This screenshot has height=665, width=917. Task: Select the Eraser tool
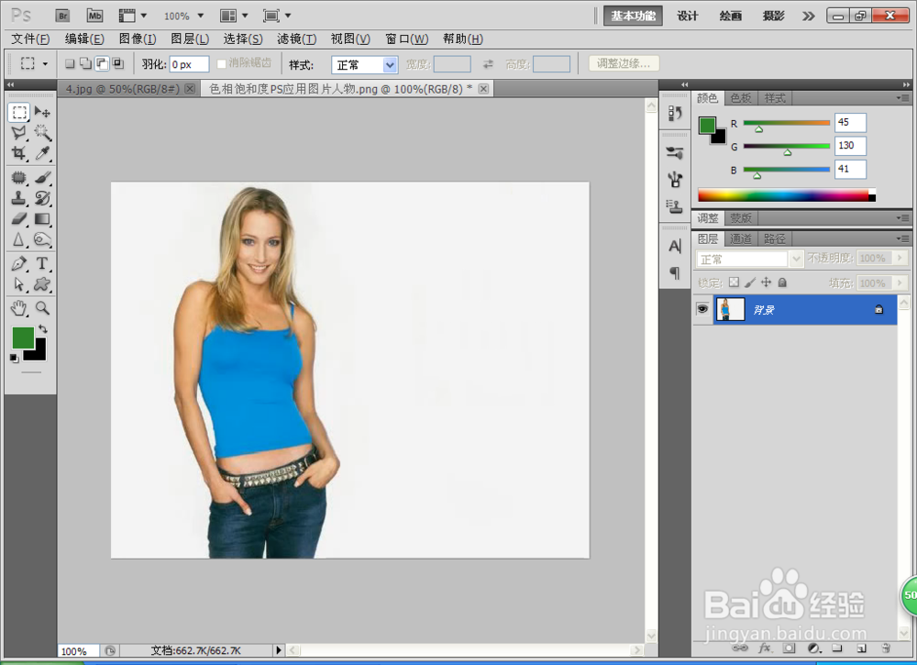point(19,218)
